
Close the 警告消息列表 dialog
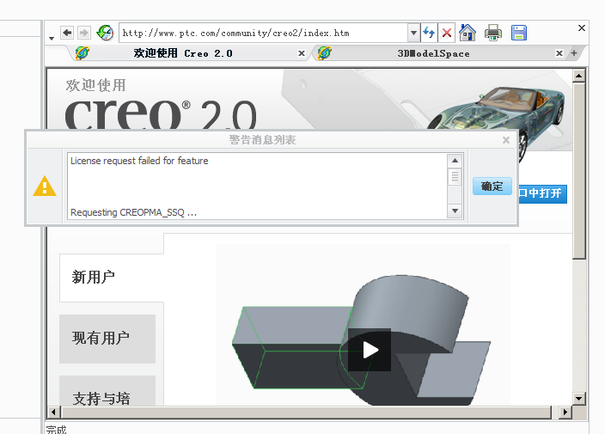[506, 140]
